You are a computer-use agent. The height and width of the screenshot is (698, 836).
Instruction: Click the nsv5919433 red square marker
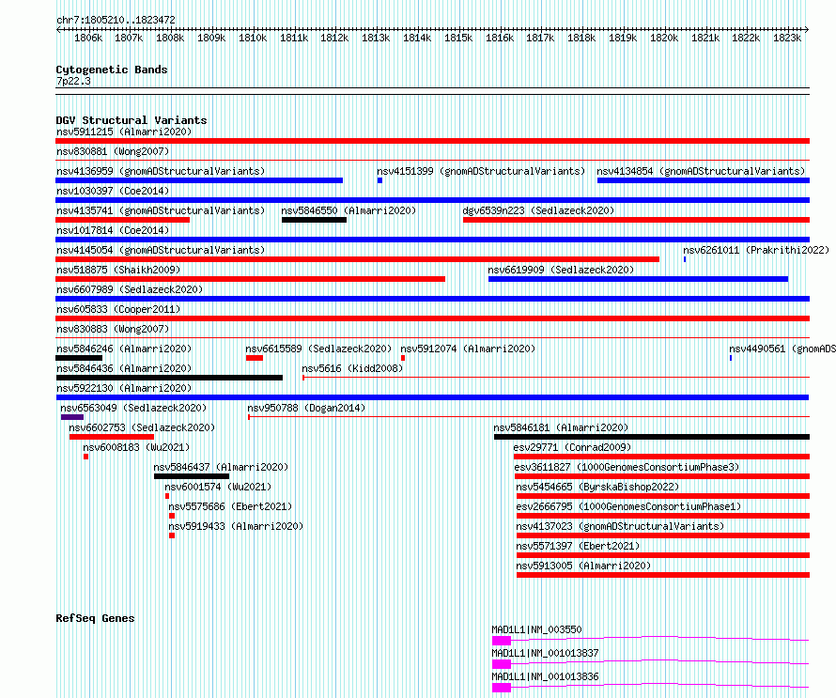[172, 535]
